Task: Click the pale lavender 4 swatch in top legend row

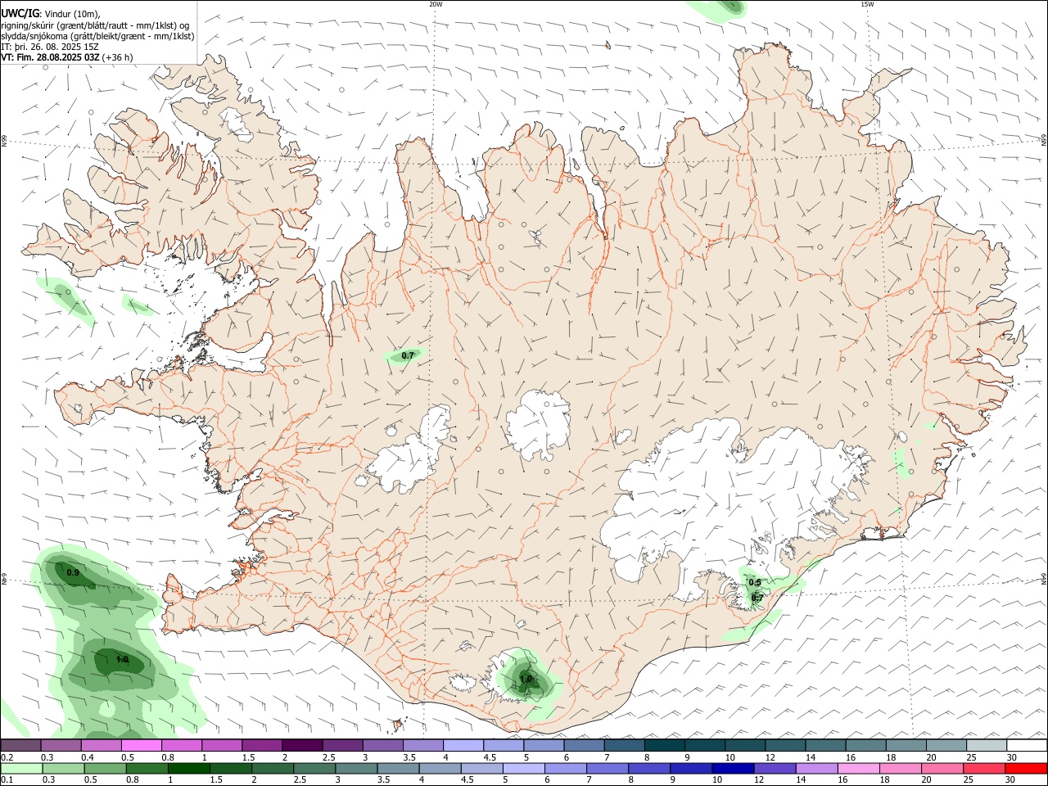Action: (463, 745)
